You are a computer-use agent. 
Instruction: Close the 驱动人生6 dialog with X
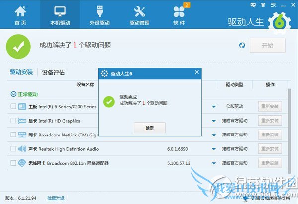tap(197, 72)
